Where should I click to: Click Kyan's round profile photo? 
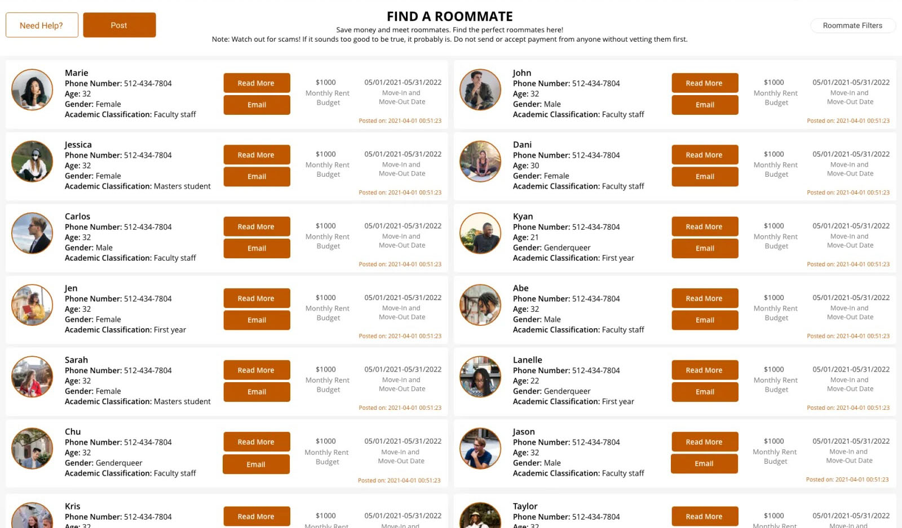[x=480, y=233]
